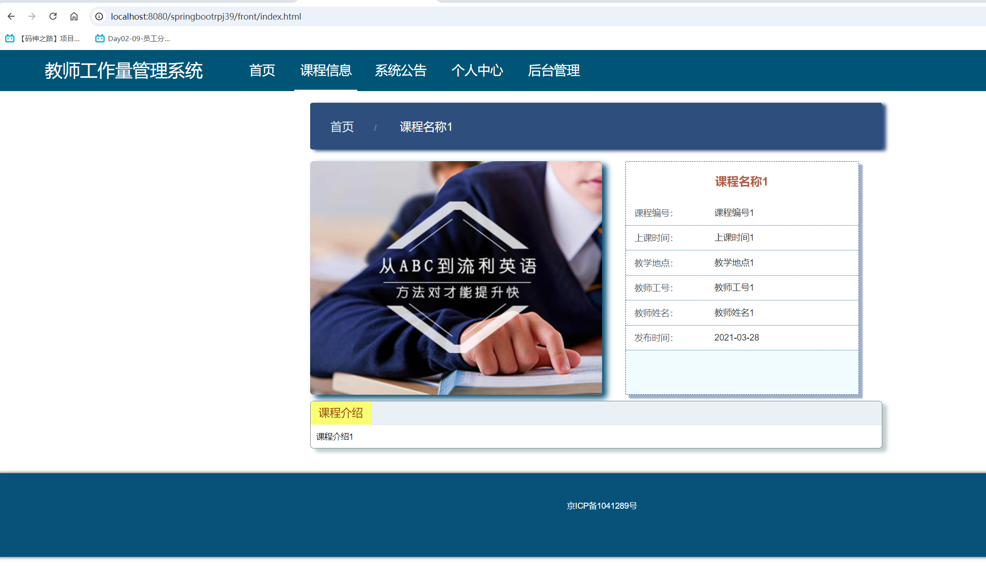Open the 系统公告 menu item

coord(400,71)
